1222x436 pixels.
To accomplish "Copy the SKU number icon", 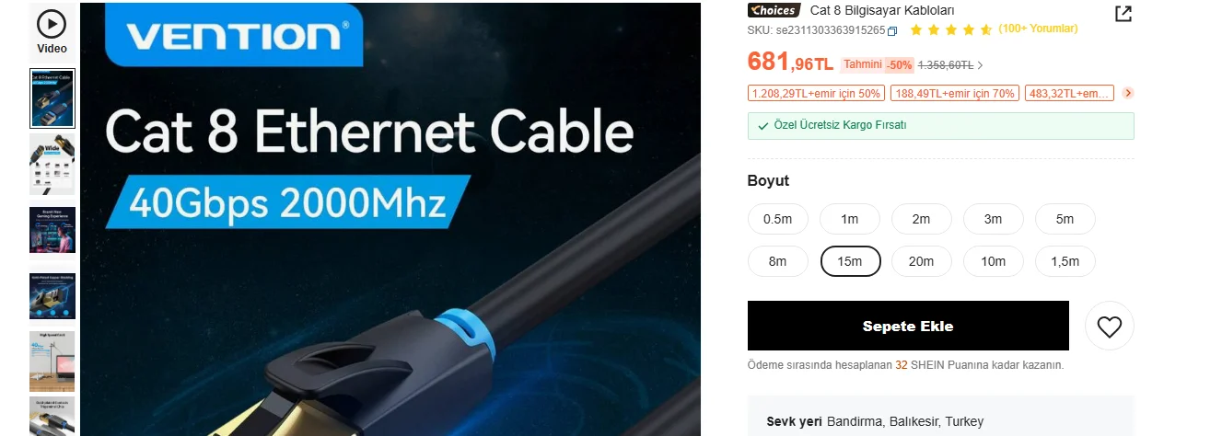I will click(892, 31).
